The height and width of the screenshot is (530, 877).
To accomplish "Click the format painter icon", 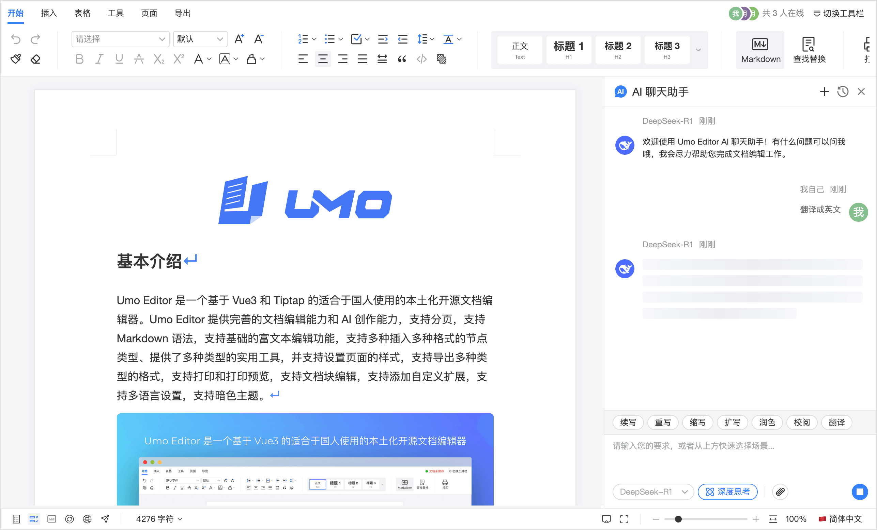I will [x=16, y=59].
